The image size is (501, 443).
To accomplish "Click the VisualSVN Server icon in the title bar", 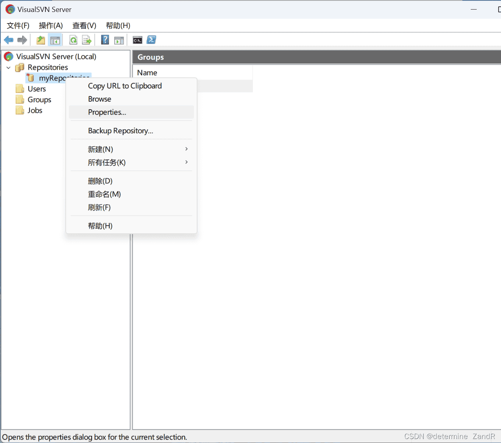I will 10,9.
